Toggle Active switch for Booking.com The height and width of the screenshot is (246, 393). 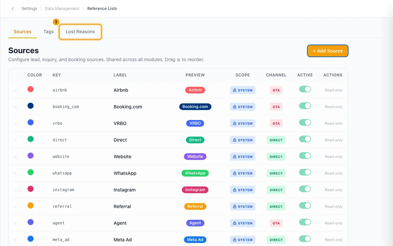[x=305, y=106]
